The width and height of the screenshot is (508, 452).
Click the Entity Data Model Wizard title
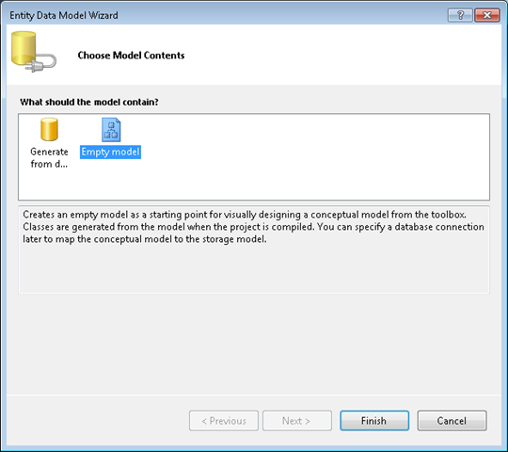(x=64, y=15)
